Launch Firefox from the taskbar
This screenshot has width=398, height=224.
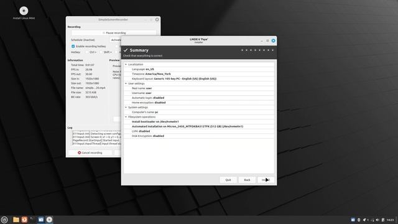[x=24, y=220]
